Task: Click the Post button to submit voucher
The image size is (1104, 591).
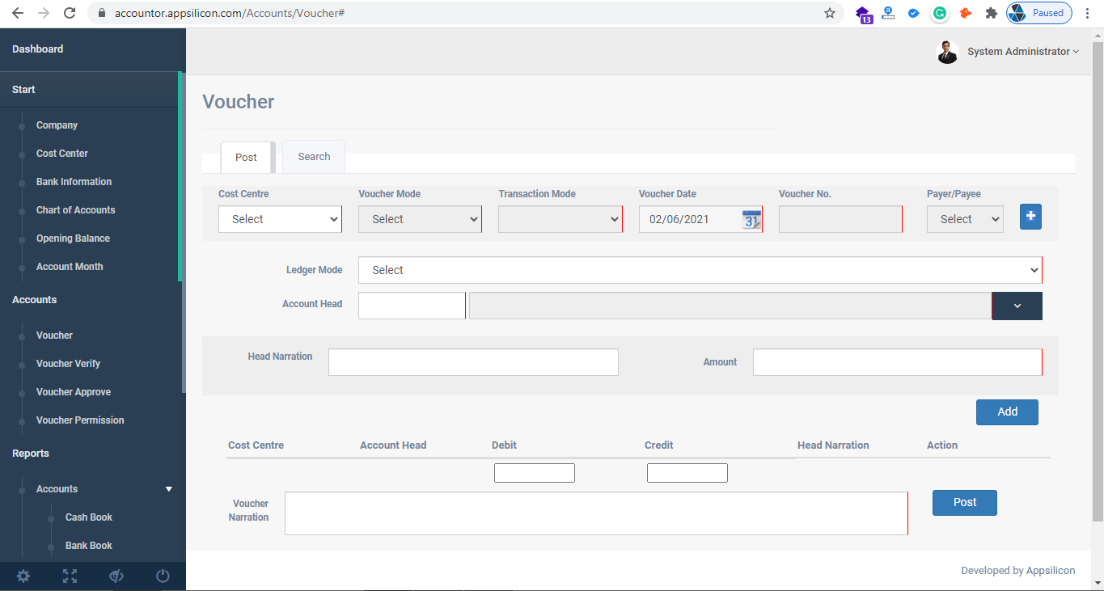Action: (964, 502)
